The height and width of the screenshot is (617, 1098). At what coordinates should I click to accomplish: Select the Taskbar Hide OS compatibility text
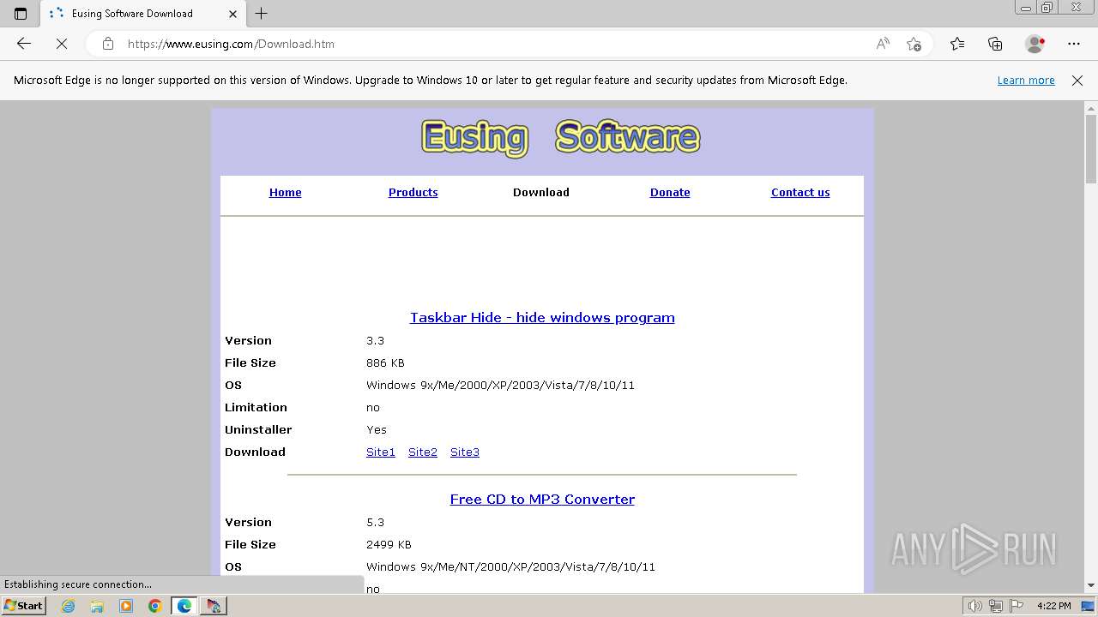tap(500, 386)
